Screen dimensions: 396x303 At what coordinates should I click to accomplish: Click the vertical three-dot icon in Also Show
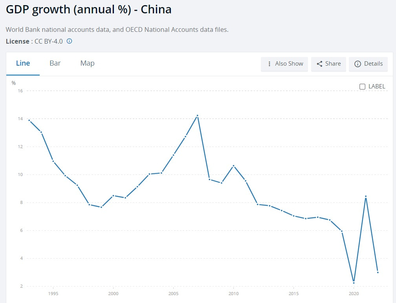[x=269, y=64]
